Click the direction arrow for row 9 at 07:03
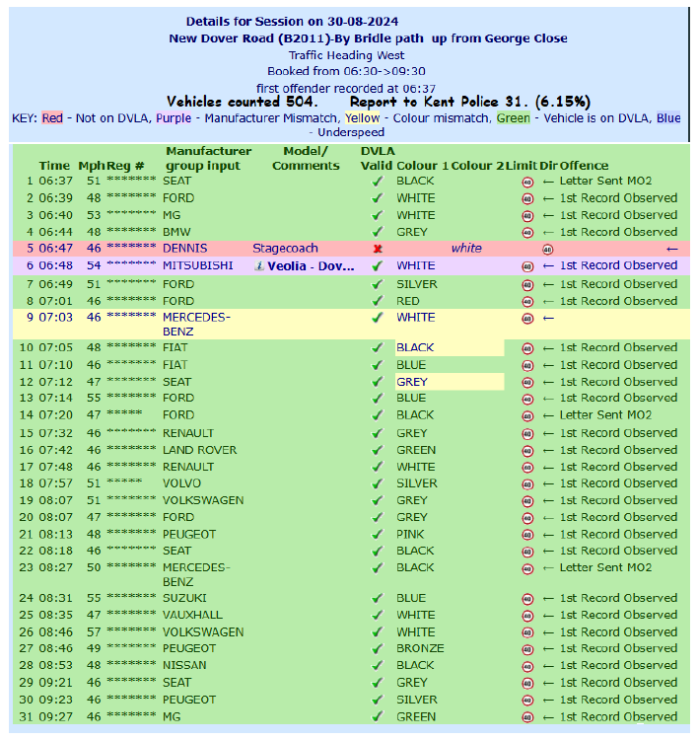Image resolution: width=698 pixels, height=740 pixels. click(548, 319)
